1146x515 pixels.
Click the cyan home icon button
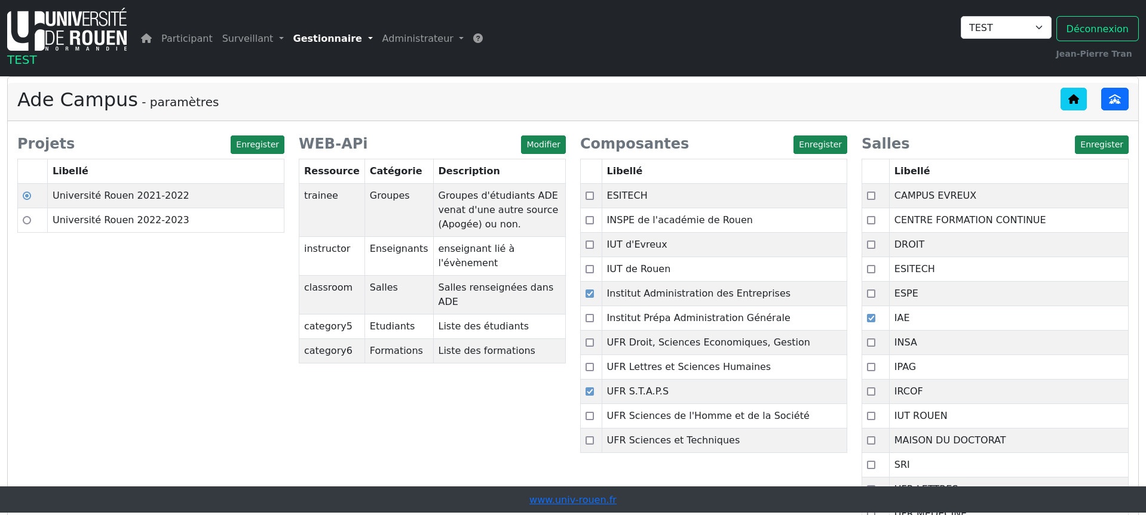point(1073,99)
